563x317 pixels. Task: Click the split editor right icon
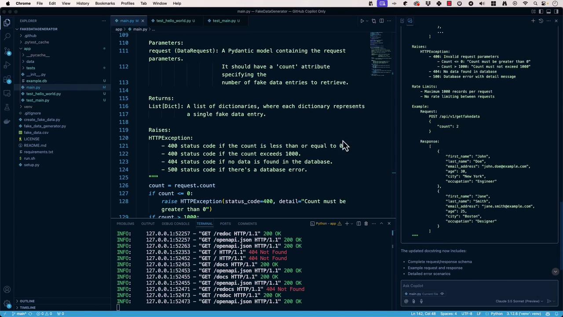381,21
